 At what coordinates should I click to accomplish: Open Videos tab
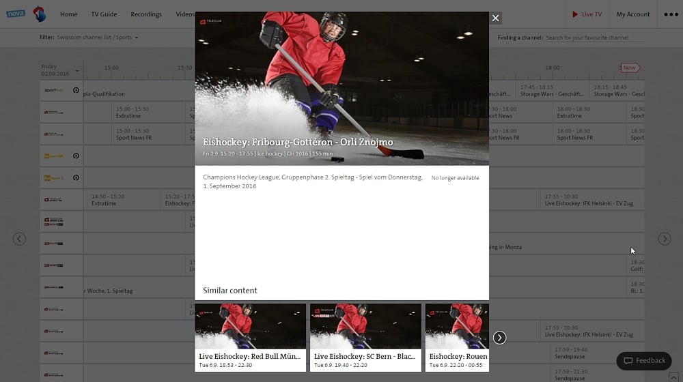click(x=185, y=14)
